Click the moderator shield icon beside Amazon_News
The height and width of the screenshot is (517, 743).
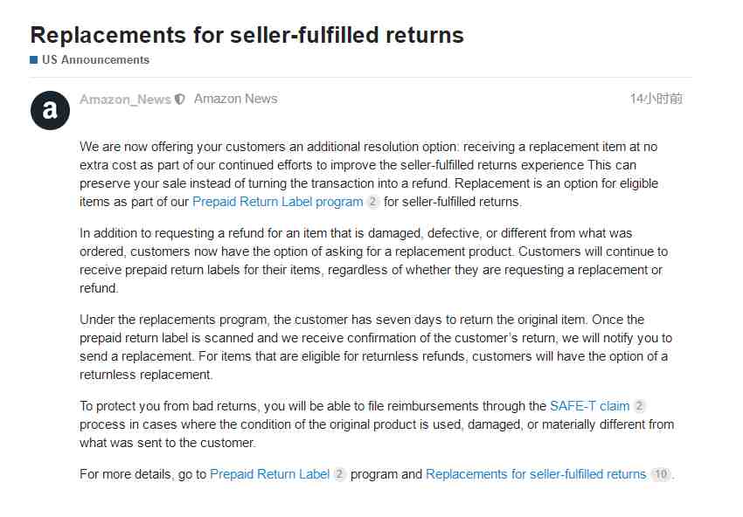pyautogui.click(x=179, y=100)
